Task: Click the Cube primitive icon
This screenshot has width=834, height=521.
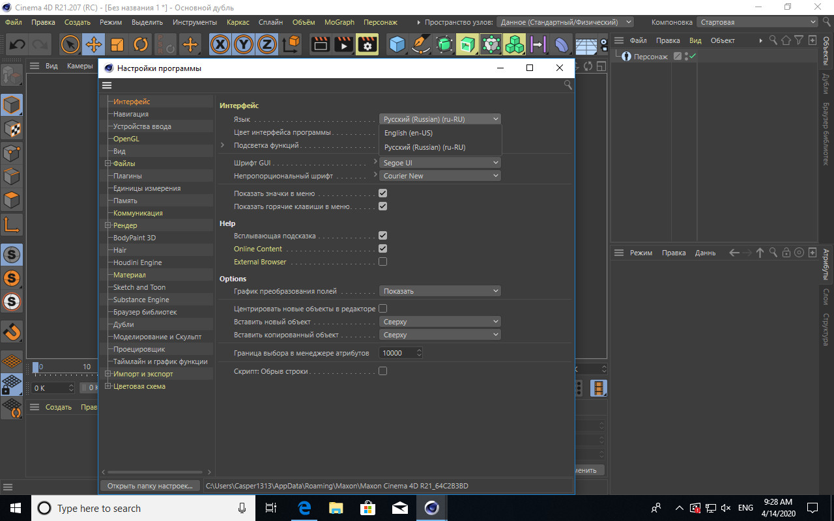Action: tap(397, 45)
